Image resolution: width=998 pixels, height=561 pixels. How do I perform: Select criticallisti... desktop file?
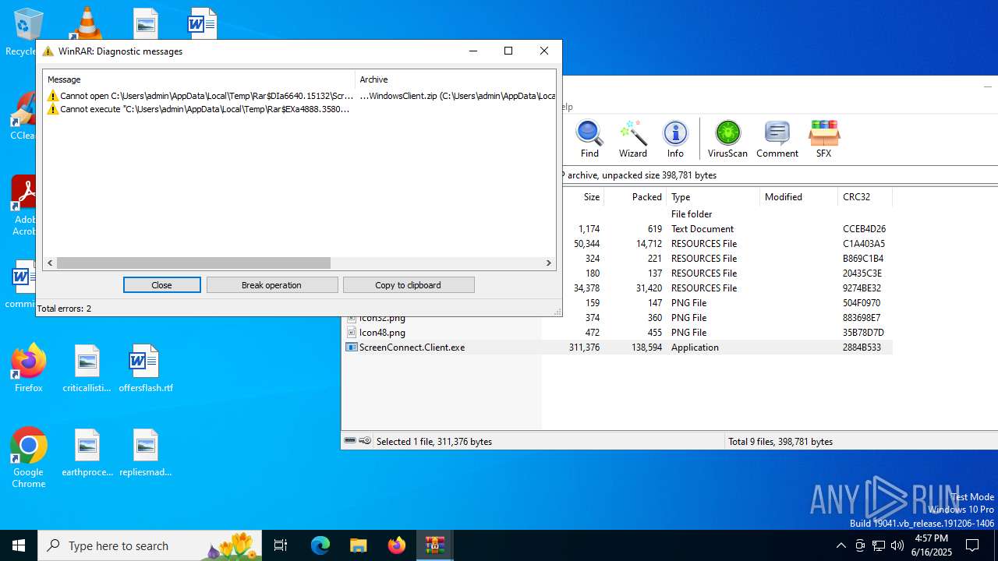tap(87, 368)
